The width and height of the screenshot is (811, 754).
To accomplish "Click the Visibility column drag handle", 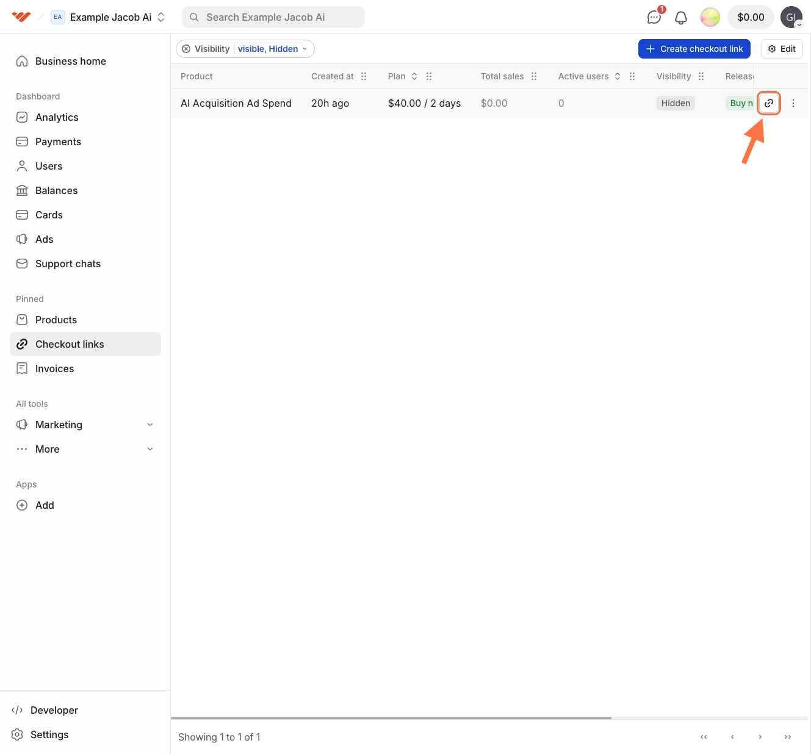I will (x=701, y=76).
